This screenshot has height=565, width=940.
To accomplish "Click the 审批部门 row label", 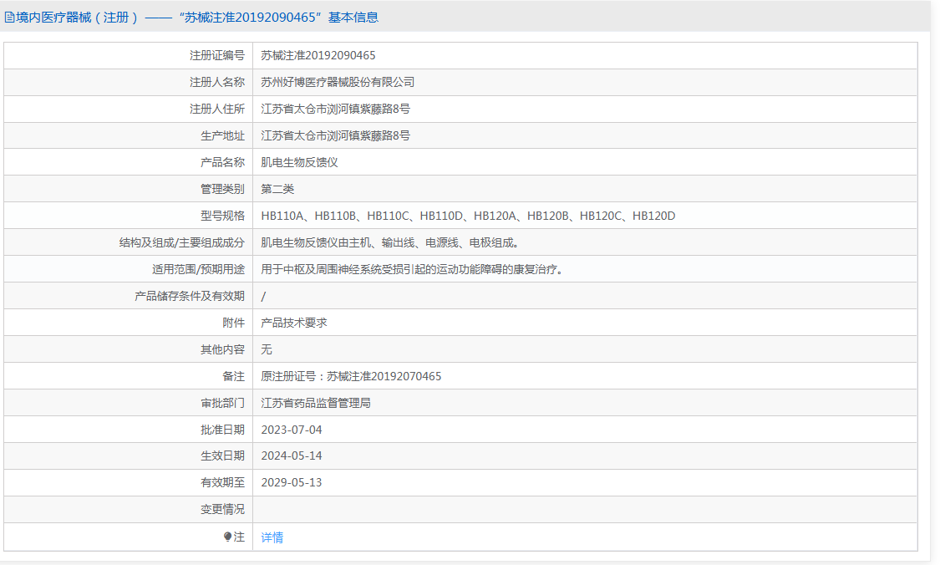I will [222, 403].
